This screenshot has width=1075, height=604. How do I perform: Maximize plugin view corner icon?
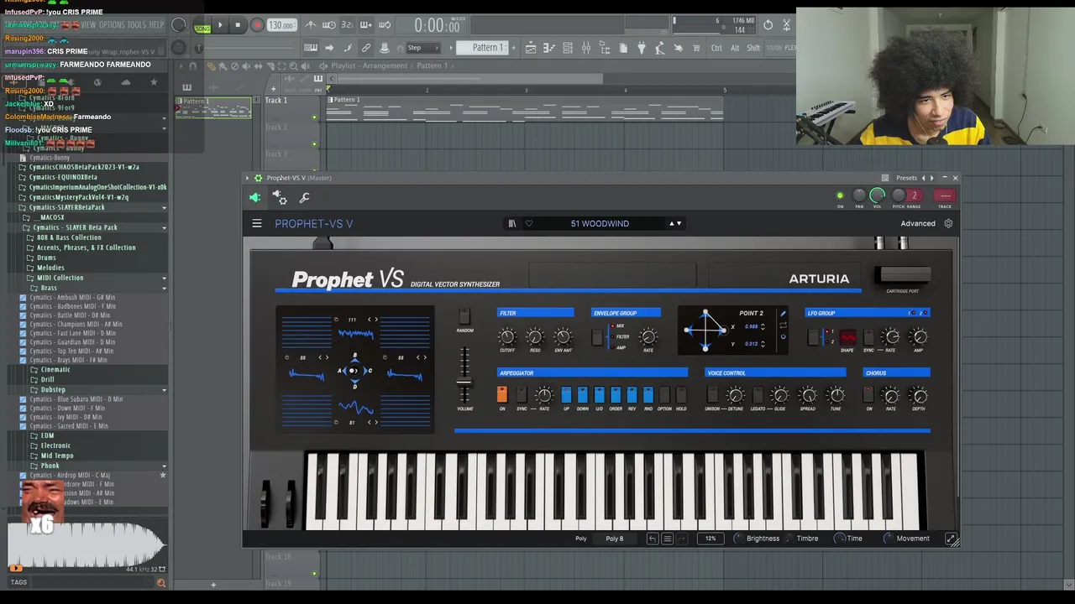pyautogui.click(x=951, y=539)
